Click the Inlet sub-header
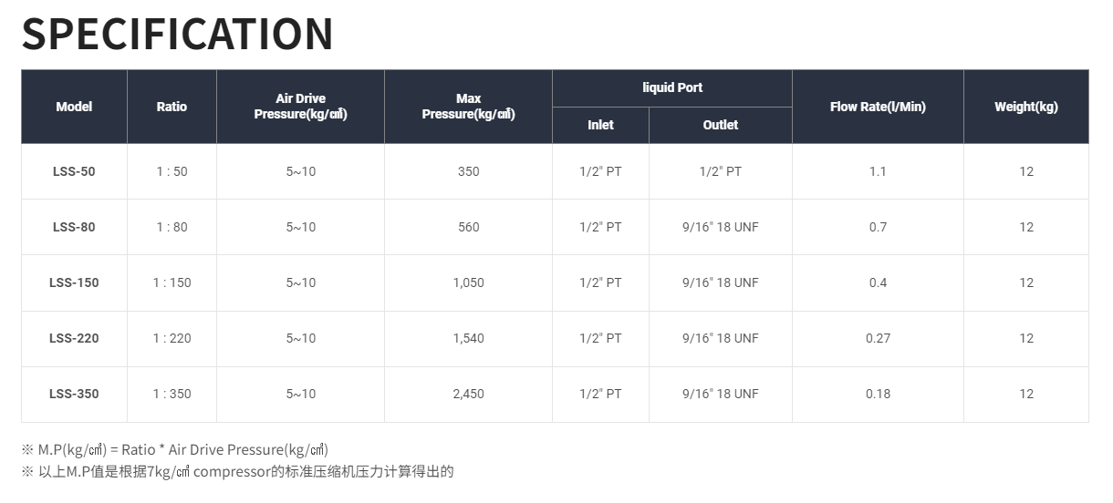 point(600,125)
